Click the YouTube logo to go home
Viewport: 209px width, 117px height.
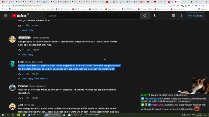point(19,16)
